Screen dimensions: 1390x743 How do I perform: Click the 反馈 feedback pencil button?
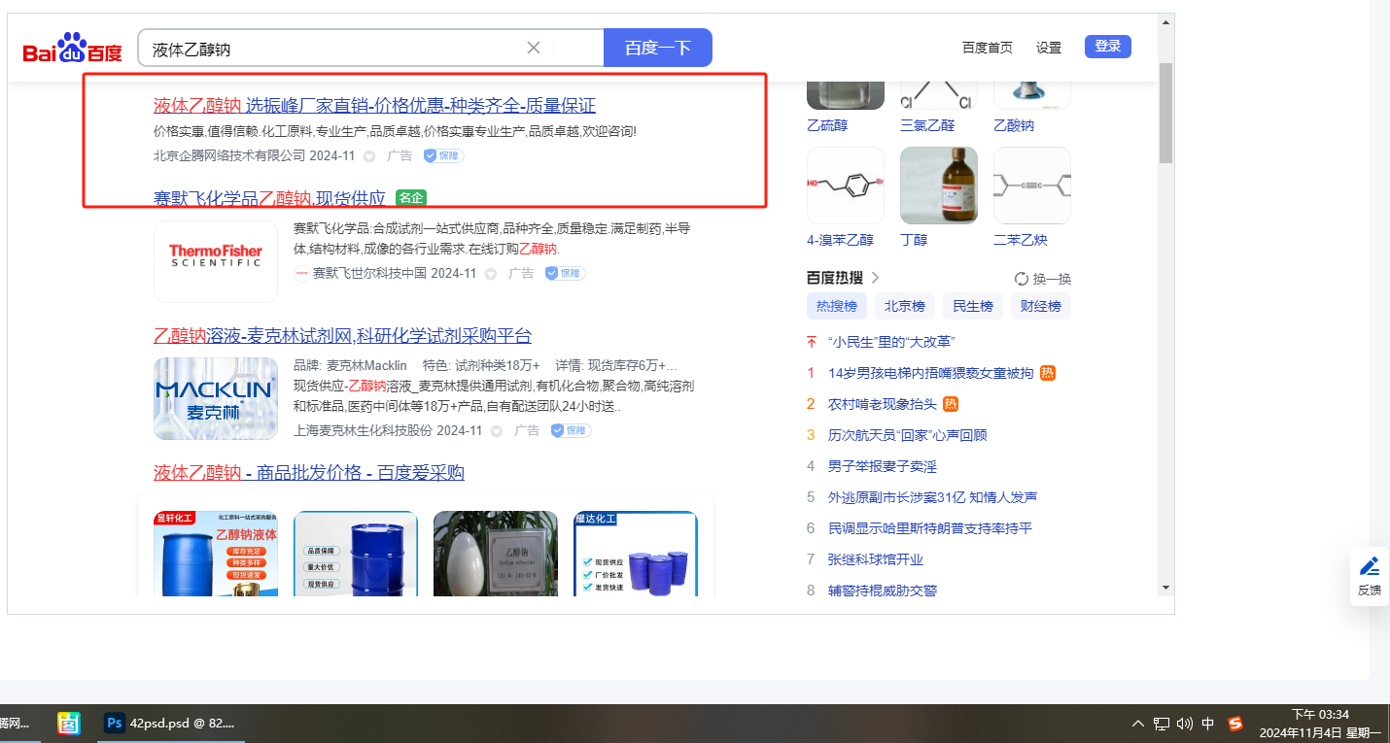pos(1370,576)
